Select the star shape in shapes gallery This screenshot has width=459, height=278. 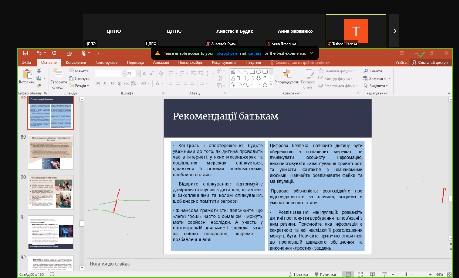[265, 85]
